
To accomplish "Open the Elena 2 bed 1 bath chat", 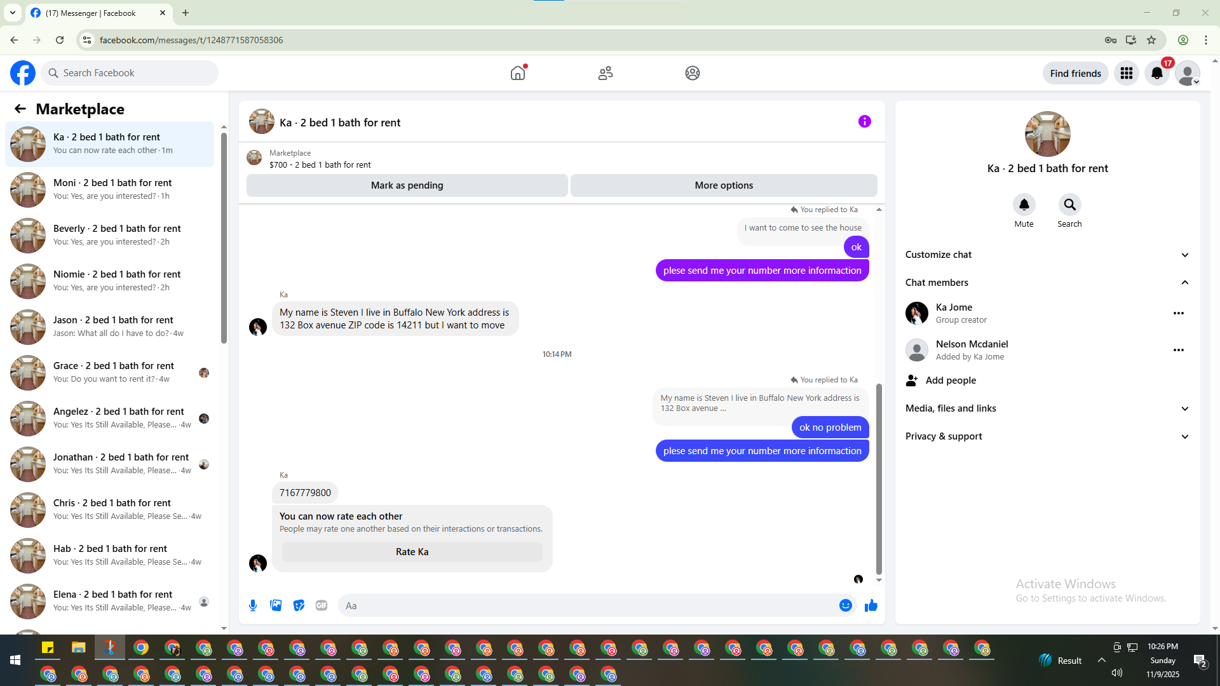I will [x=110, y=602].
